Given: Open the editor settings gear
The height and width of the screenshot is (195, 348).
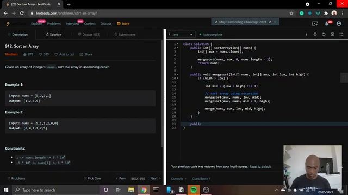Looking at the screenshot, I should pyautogui.click(x=332, y=34).
